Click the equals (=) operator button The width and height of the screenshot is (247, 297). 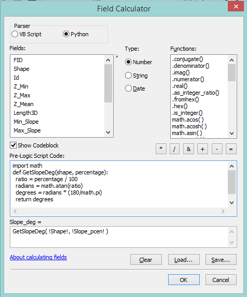coord(231,149)
